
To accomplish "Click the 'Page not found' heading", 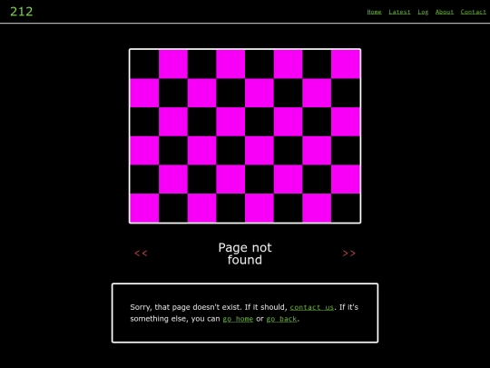I will [245, 254].
